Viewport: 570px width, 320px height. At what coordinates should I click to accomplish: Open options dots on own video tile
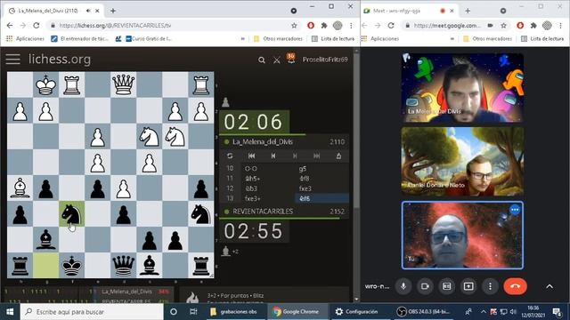click(515, 210)
